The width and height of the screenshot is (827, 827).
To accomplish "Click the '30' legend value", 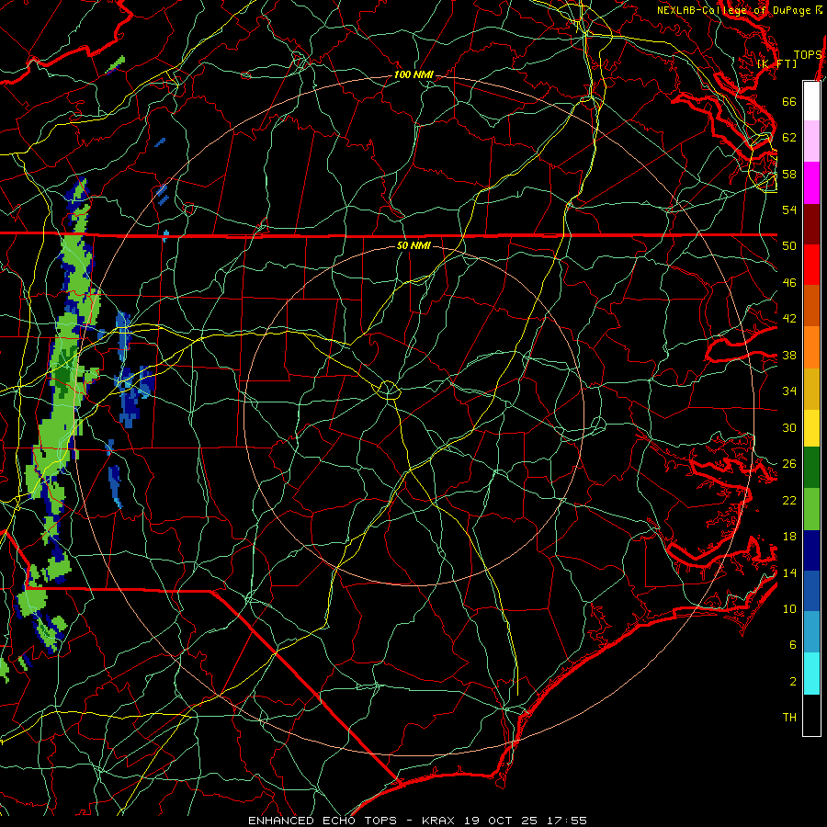I will [789, 427].
